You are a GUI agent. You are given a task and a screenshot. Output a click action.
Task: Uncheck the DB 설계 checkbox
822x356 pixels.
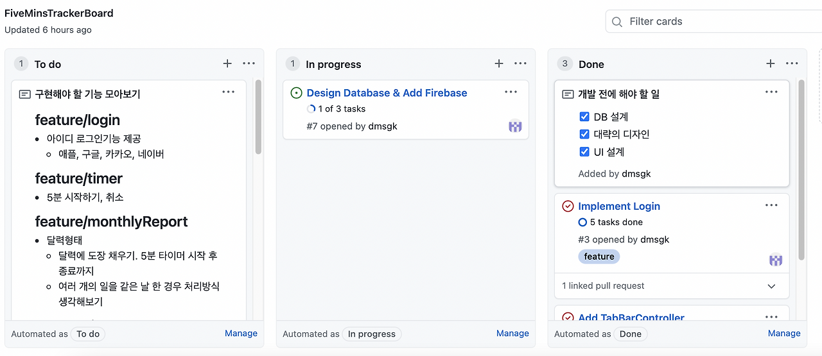coord(584,117)
